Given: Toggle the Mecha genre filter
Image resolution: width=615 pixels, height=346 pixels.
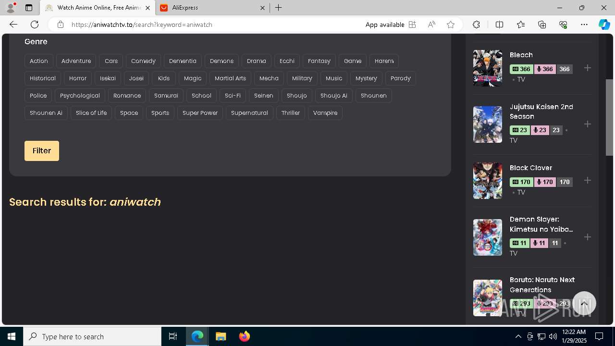Looking at the screenshot, I should [269, 78].
